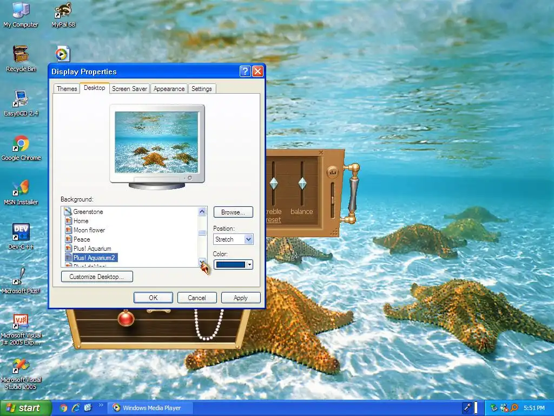Click the background list scroll-down arrow

(202, 262)
